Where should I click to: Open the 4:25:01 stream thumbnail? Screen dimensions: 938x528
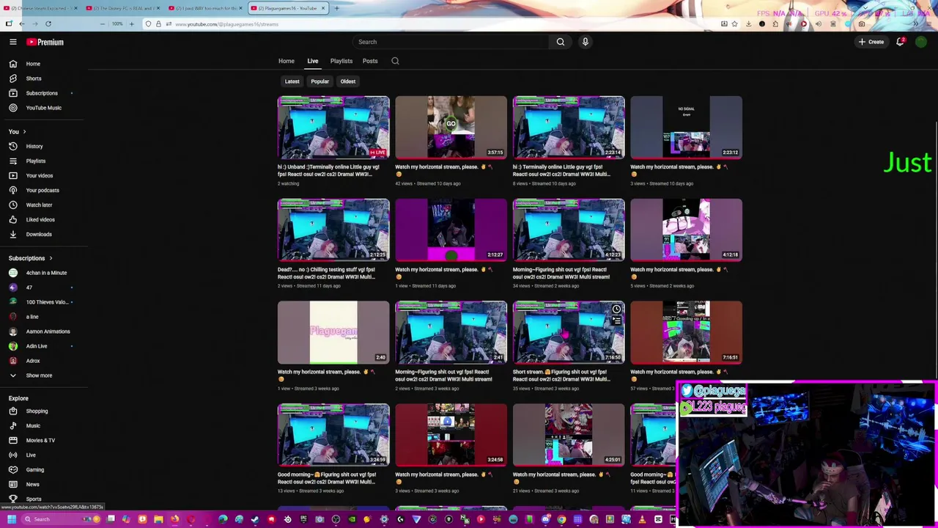click(569, 435)
